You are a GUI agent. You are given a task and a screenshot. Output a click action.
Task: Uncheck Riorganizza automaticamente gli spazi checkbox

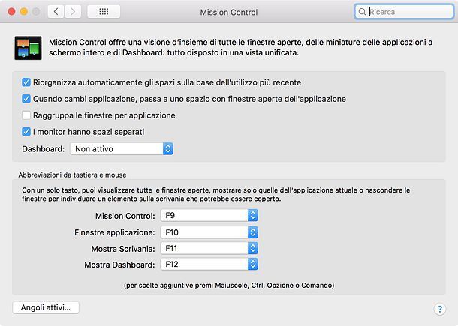[x=26, y=82]
